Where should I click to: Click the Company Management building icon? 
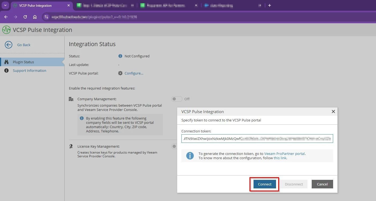(x=71, y=99)
